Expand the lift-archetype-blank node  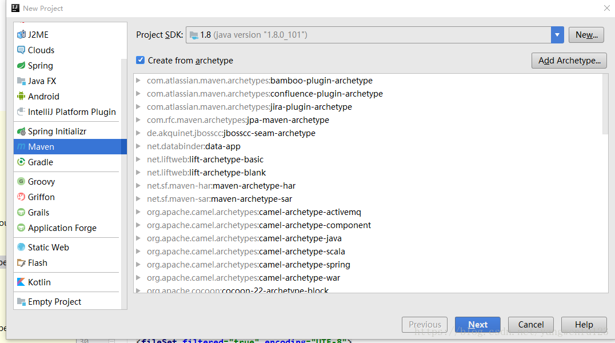[x=138, y=172]
